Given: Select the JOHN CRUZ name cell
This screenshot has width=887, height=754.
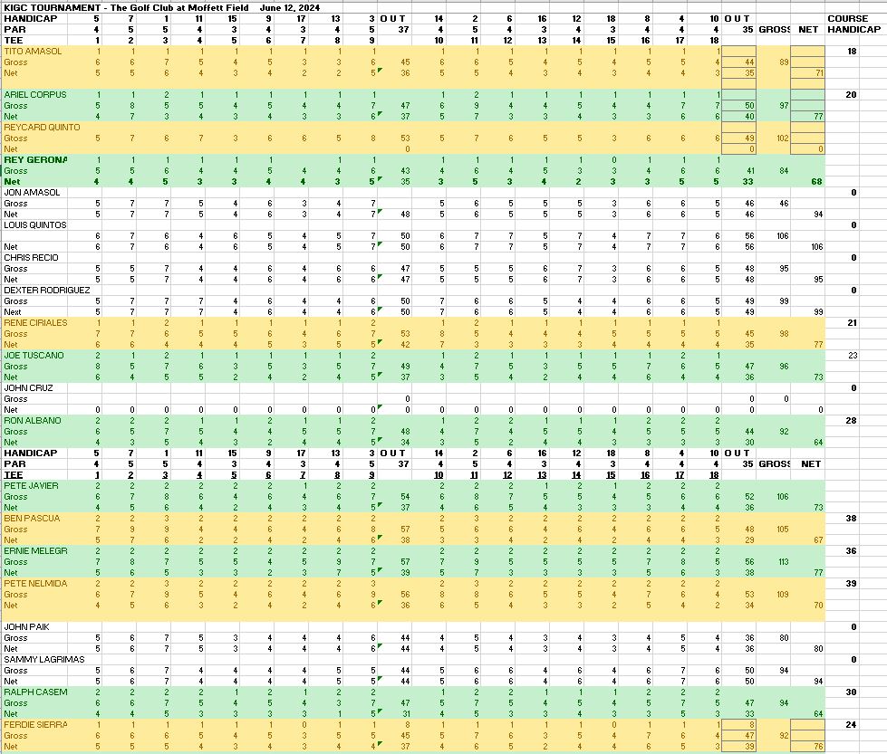Looking at the screenshot, I should pos(29,388).
